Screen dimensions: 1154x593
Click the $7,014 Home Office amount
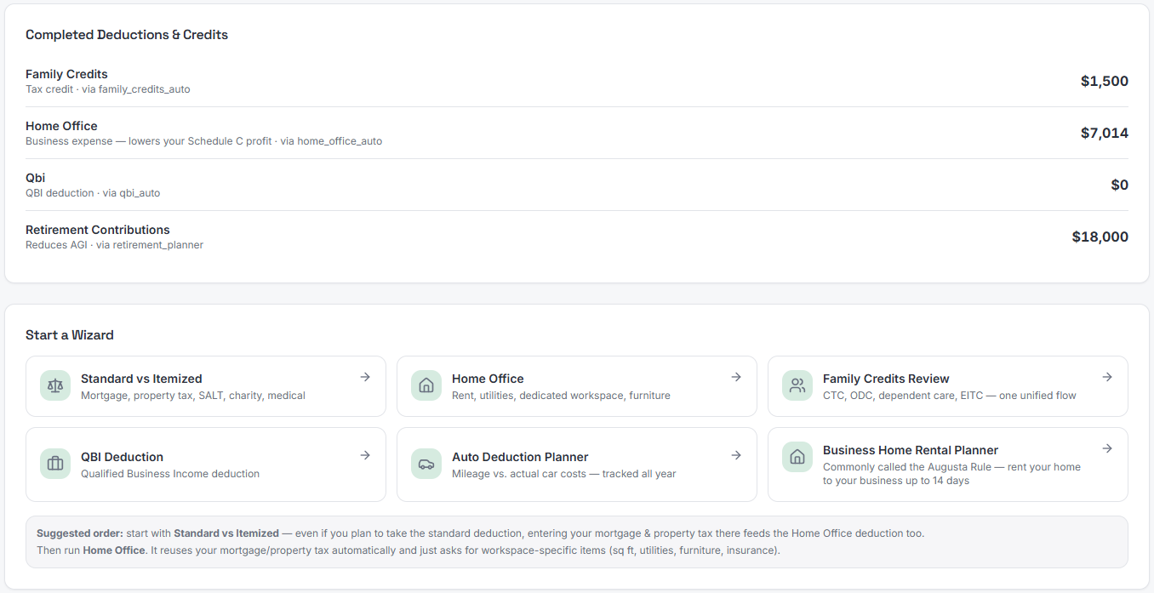pos(1105,133)
